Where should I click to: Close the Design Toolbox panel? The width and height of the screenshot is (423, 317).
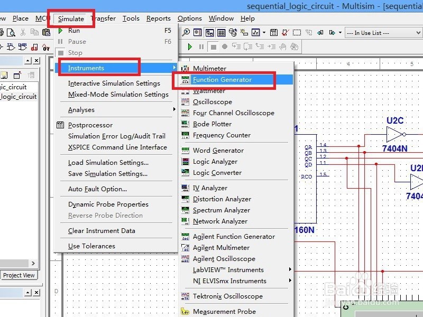coord(36,61)
